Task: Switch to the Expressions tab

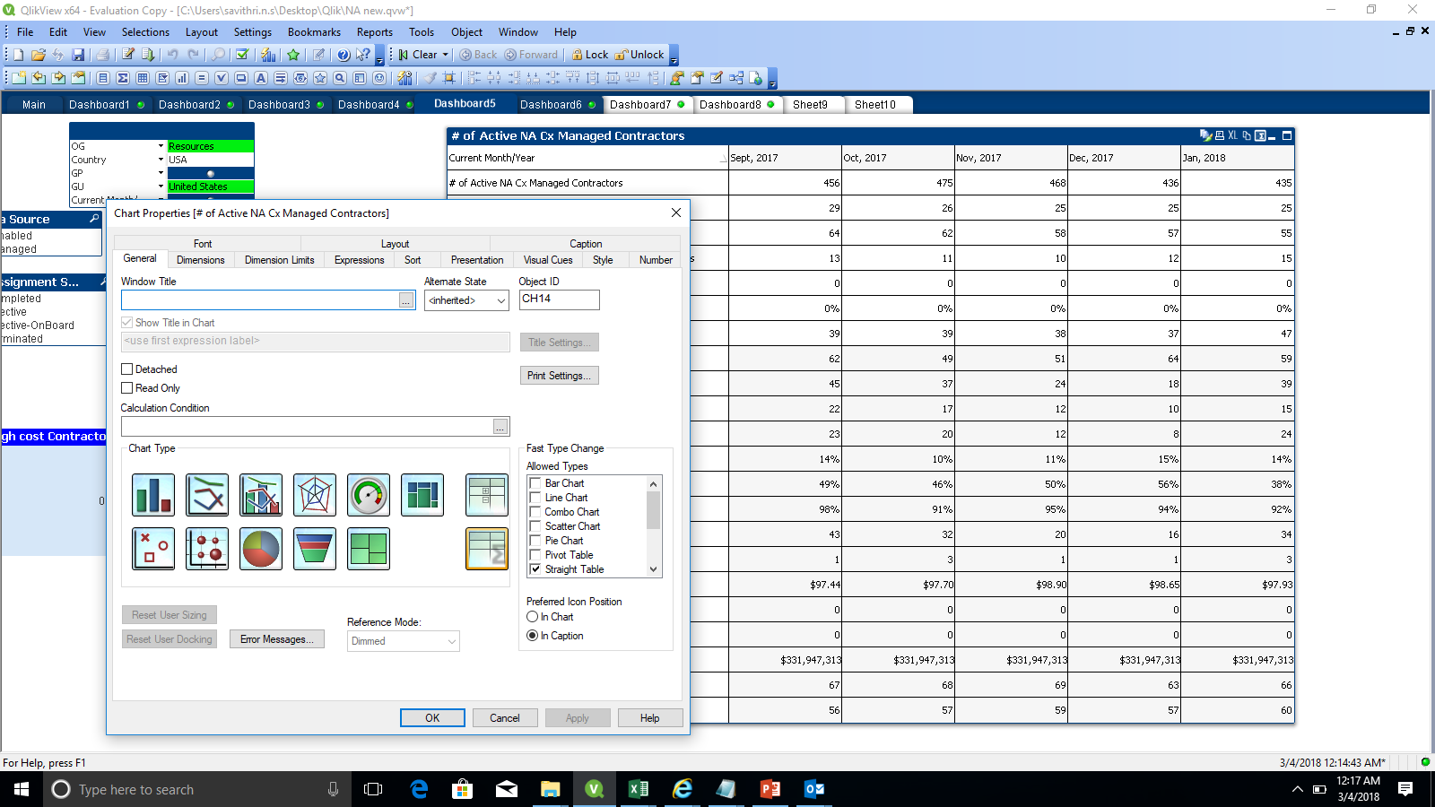Action: point(359,260)
